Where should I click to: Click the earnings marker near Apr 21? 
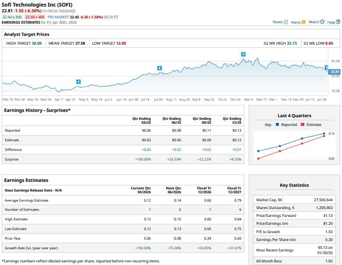point(78,82)
